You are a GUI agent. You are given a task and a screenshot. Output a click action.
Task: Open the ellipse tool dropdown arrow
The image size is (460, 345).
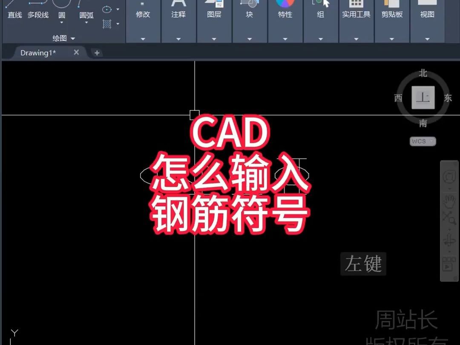pos(118,9)
